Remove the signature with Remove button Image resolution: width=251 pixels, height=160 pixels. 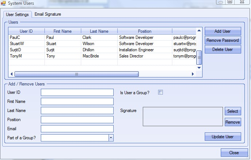coord(233,122)
